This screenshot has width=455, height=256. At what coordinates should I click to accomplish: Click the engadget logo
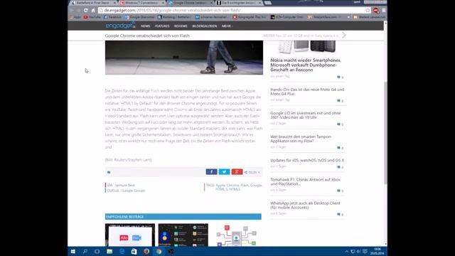(120, 26)
